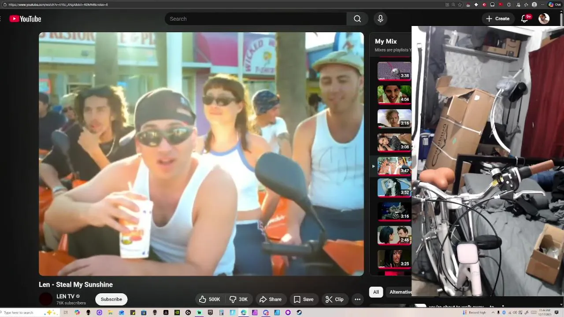This screenshot has width=564, height=317.
Task: Expand the hidden system tray icons chevron
Action: (493, 313)
